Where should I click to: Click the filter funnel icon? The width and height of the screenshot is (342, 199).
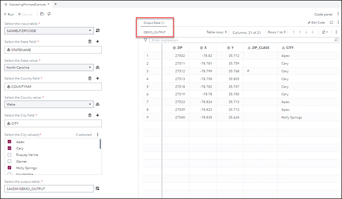(x=146, y=40)
